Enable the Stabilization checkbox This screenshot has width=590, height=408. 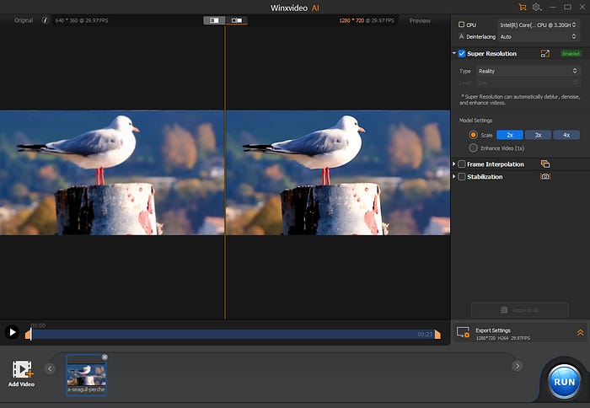462,177
